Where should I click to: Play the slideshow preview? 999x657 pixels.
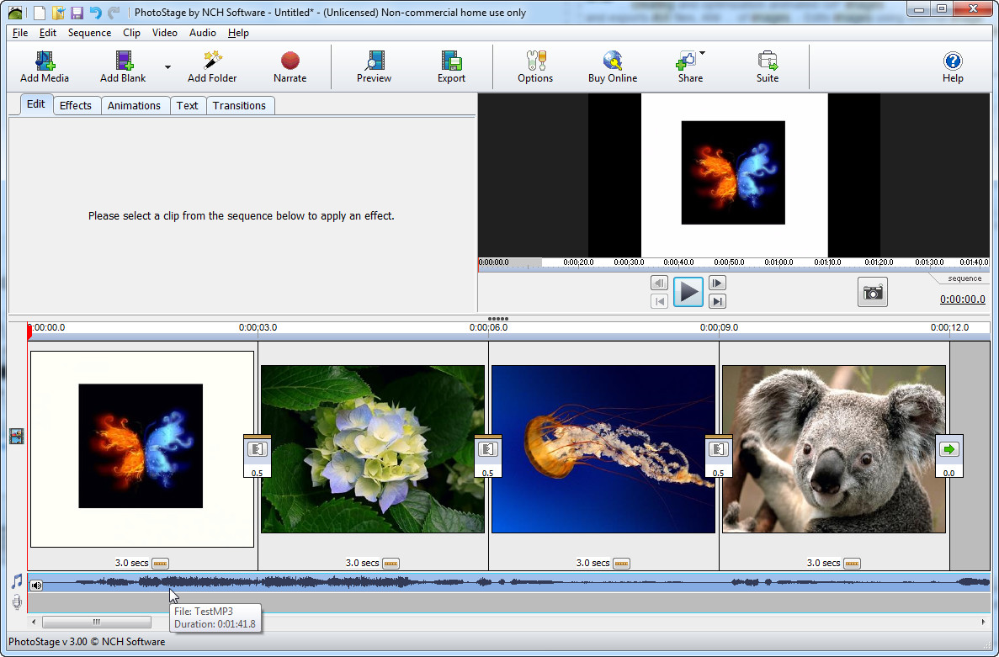pos(688,292)
